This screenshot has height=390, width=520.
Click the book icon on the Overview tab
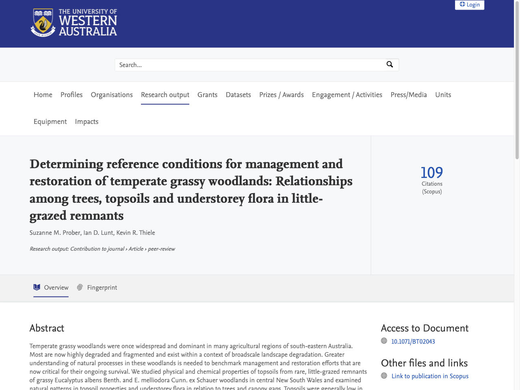pos(36,288)
